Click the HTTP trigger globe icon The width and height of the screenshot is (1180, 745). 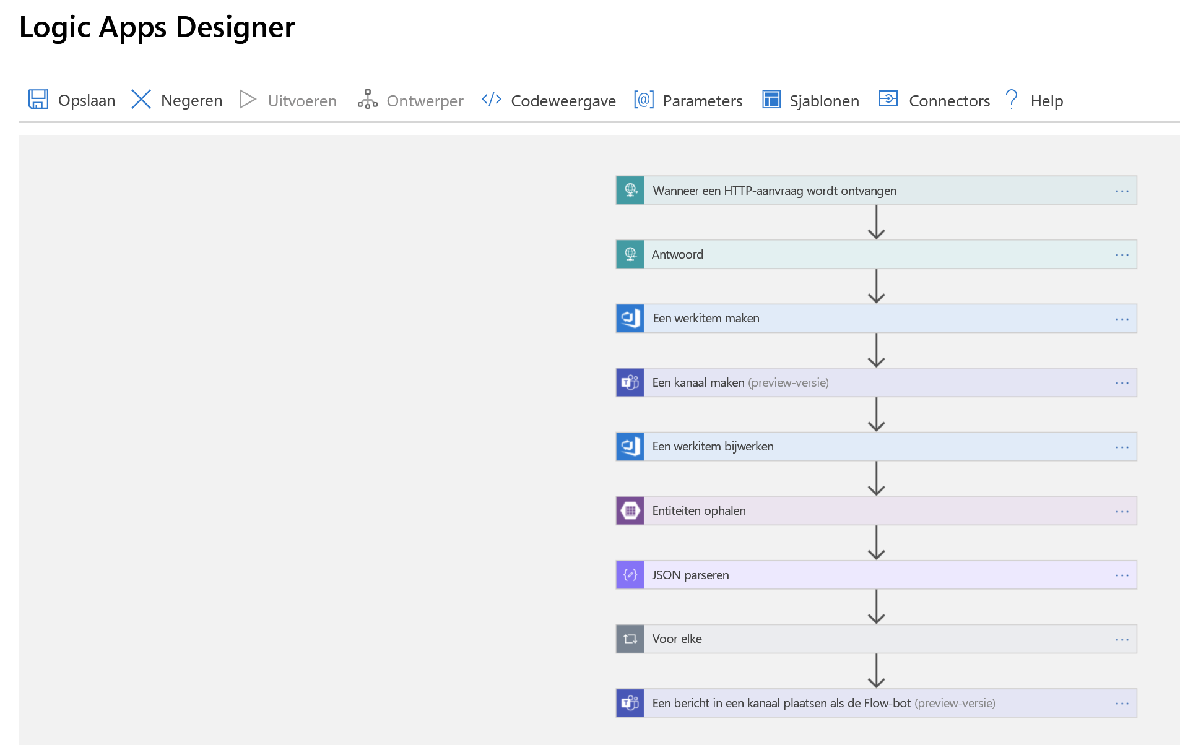point(630,191)
